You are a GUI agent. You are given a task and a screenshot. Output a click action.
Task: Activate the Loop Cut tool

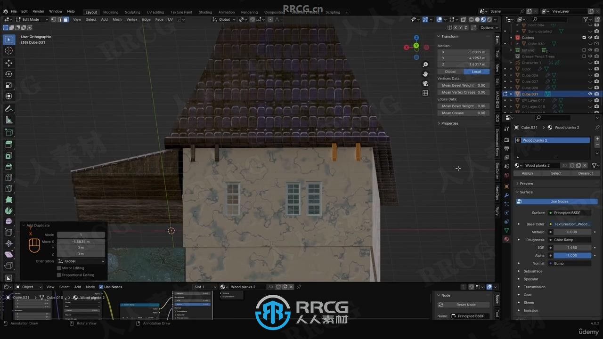click(9, 178)
